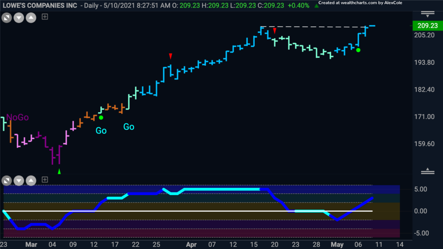Click the LOWE'S COMPANIES INC title
This screenshot has width=443, height=249.
point(40,5)
